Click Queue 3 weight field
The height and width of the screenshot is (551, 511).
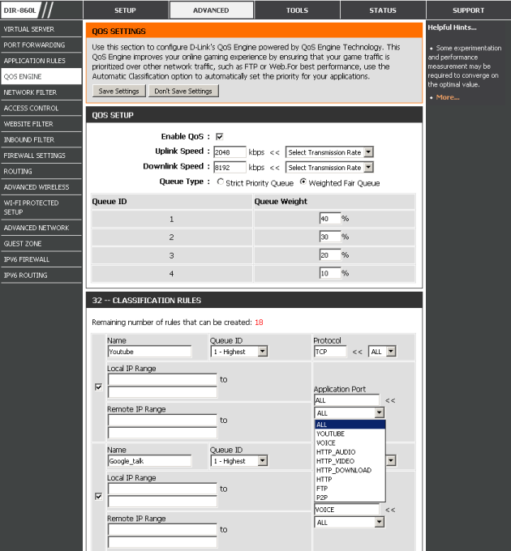coord(330,255)
